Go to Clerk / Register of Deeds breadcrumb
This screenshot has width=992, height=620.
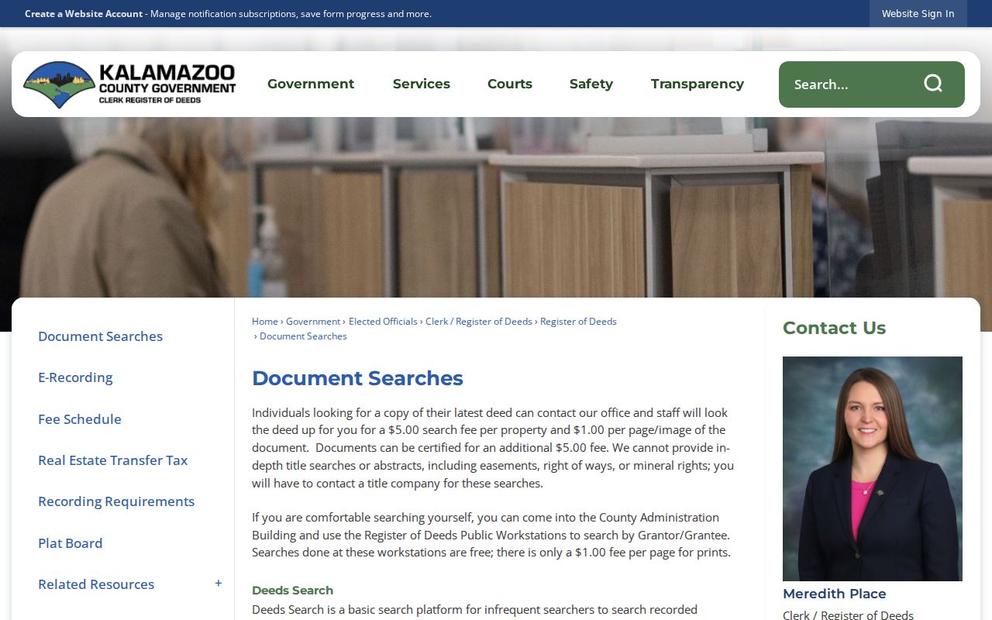[x=479, y=322]
